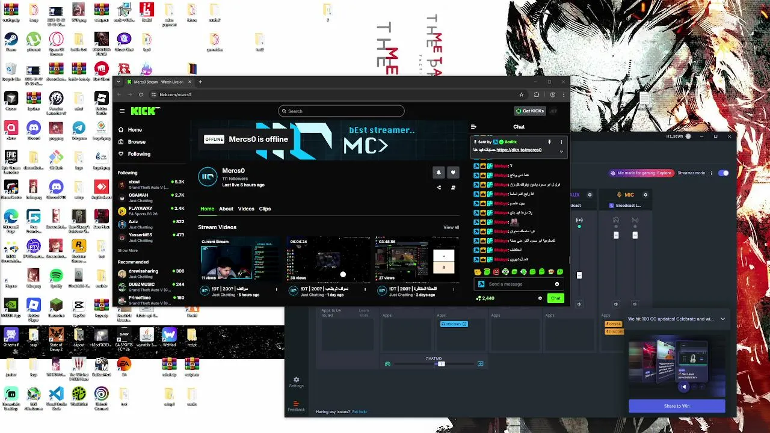Image resolution: width=770 pixels, height=433 pixels.
Task: Click the add-user icon below heart button
Action: click(453, 188)
